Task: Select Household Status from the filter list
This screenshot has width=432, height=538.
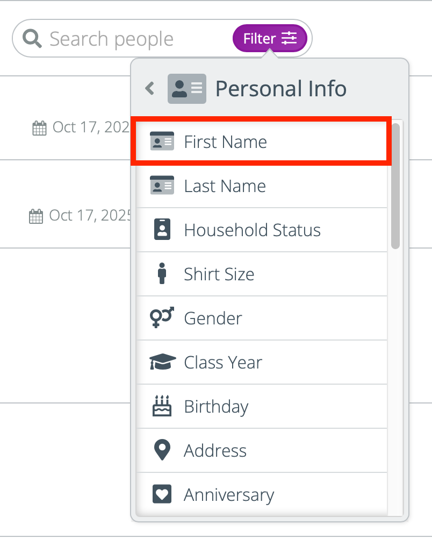Action: click(262, 230)
